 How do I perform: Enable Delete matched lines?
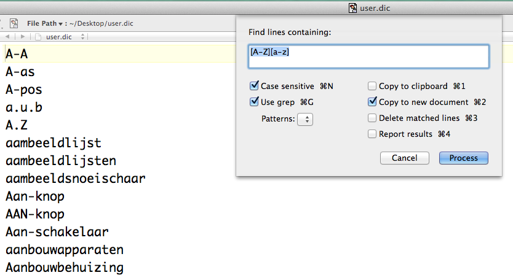click(x=372, y=118)
